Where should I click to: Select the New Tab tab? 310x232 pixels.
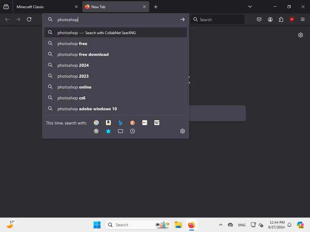(x=116, y=7)
